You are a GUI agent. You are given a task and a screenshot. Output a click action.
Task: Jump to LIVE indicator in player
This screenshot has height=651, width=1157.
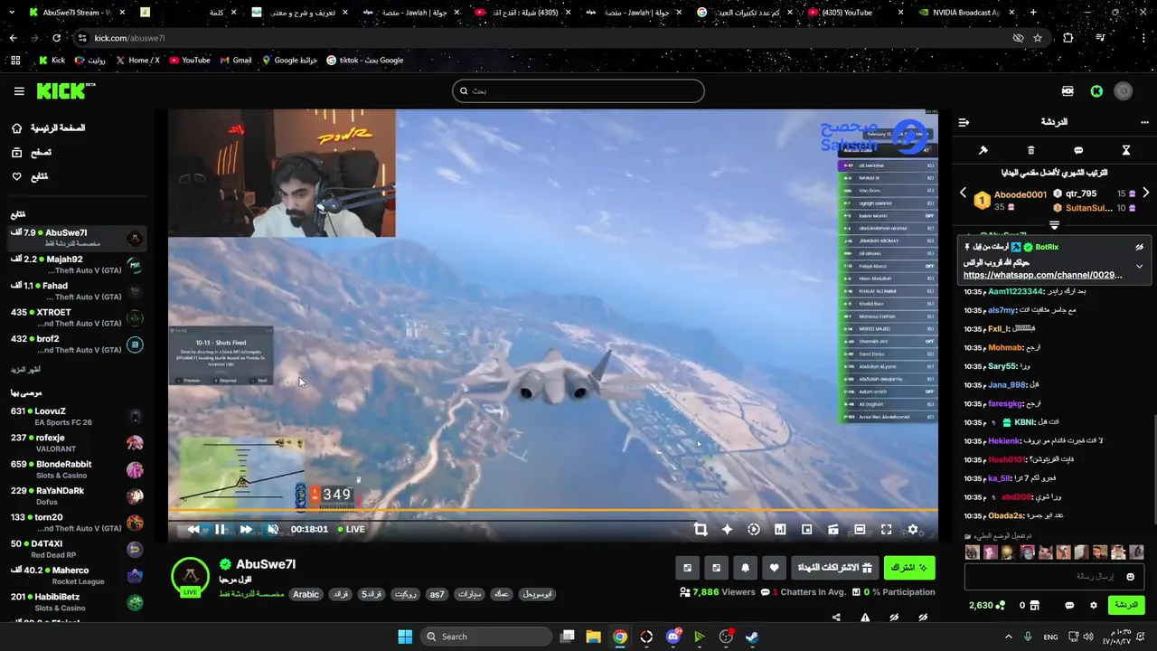click(351, 529)
